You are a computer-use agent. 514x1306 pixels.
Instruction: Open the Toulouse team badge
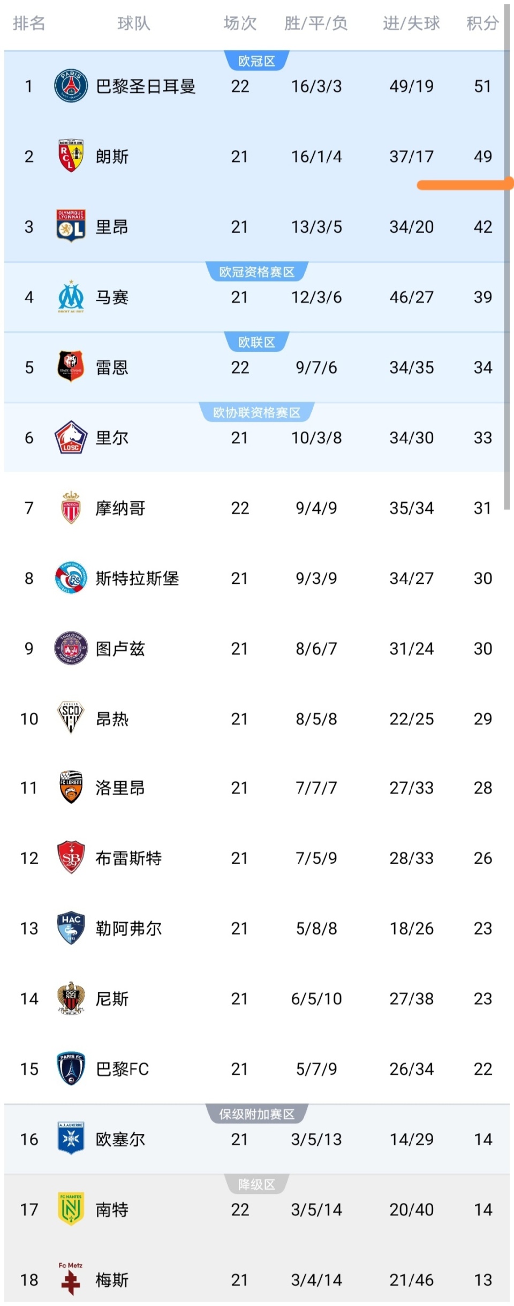(x=71, y=648)
